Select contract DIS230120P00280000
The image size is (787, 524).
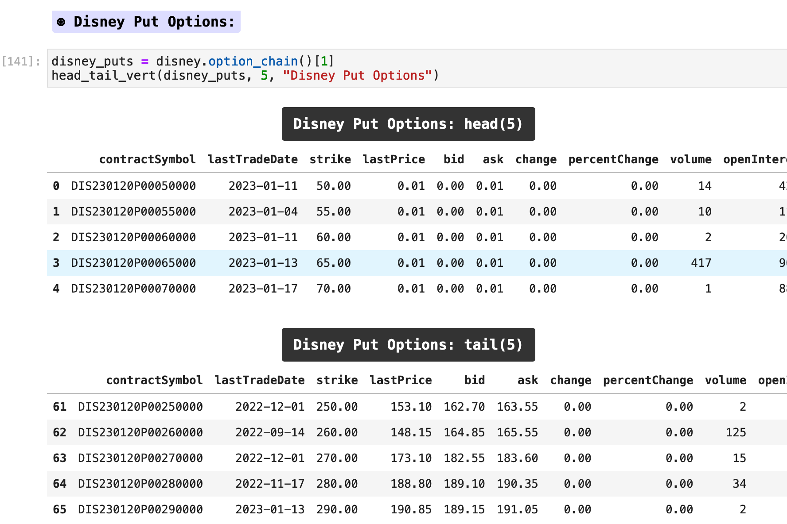point(140,484)
